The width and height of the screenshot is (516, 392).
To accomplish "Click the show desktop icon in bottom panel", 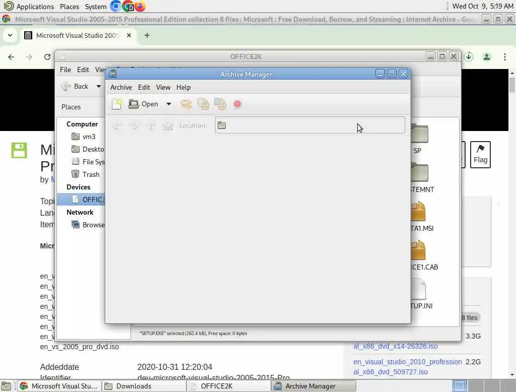I will [6, 386].
